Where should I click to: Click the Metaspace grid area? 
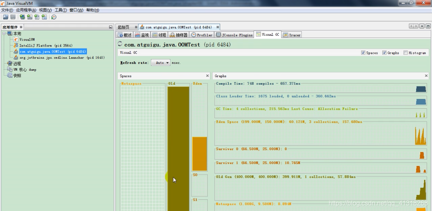pos(142,148)
